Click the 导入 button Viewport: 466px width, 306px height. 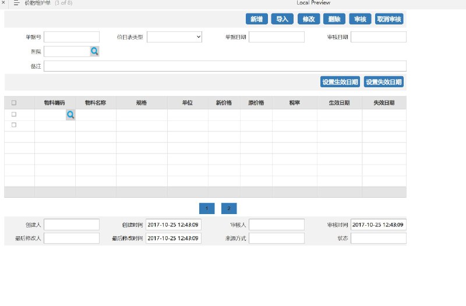(283, 19)
